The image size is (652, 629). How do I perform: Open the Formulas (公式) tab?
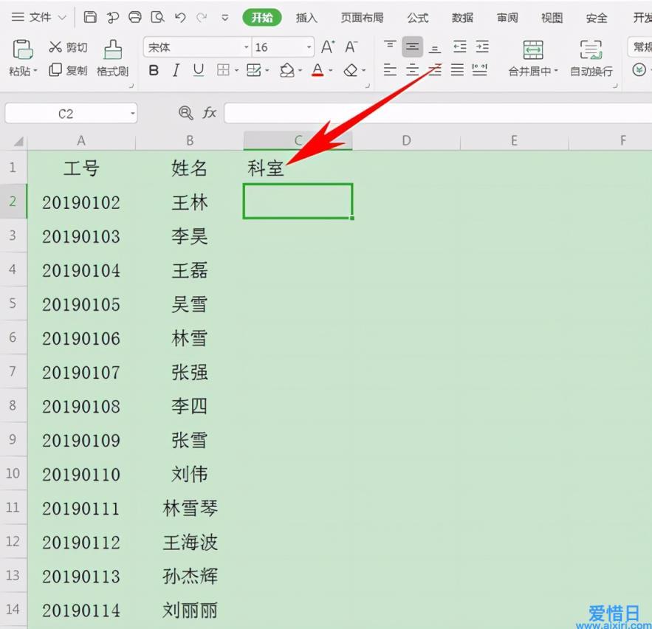coord(417,18)
